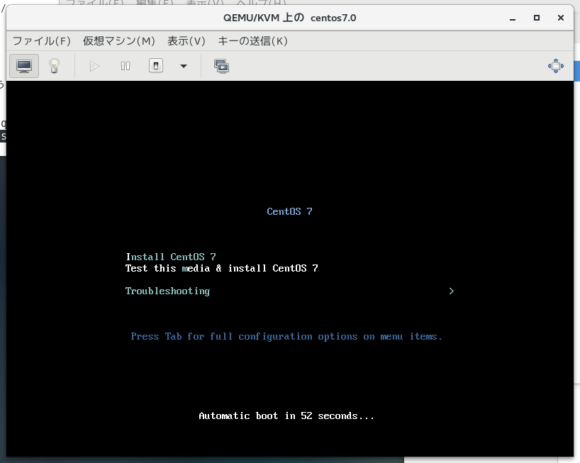The width and height of the screenshot is (580, 463).
Task: Select Test this media & install entry
Action: pyautogui.click(x=221, y=268)
